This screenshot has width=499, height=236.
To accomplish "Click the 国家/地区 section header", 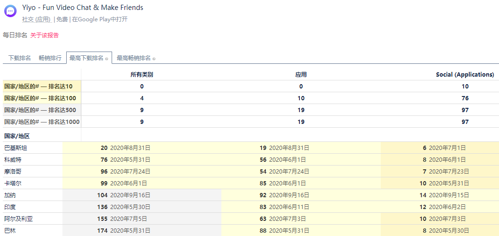I will click(17, 136).
